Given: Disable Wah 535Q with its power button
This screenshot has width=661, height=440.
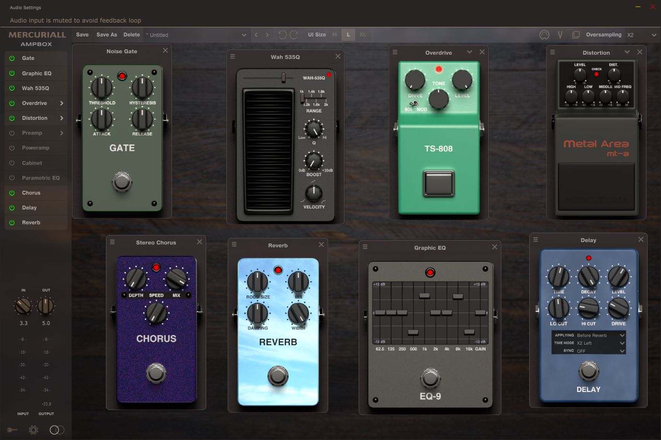Looking at the screenshot, I should [12, 88].
